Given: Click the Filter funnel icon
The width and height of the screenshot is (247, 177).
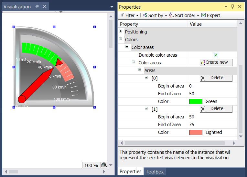Looking at the screenshot, I should click(122, 15).
